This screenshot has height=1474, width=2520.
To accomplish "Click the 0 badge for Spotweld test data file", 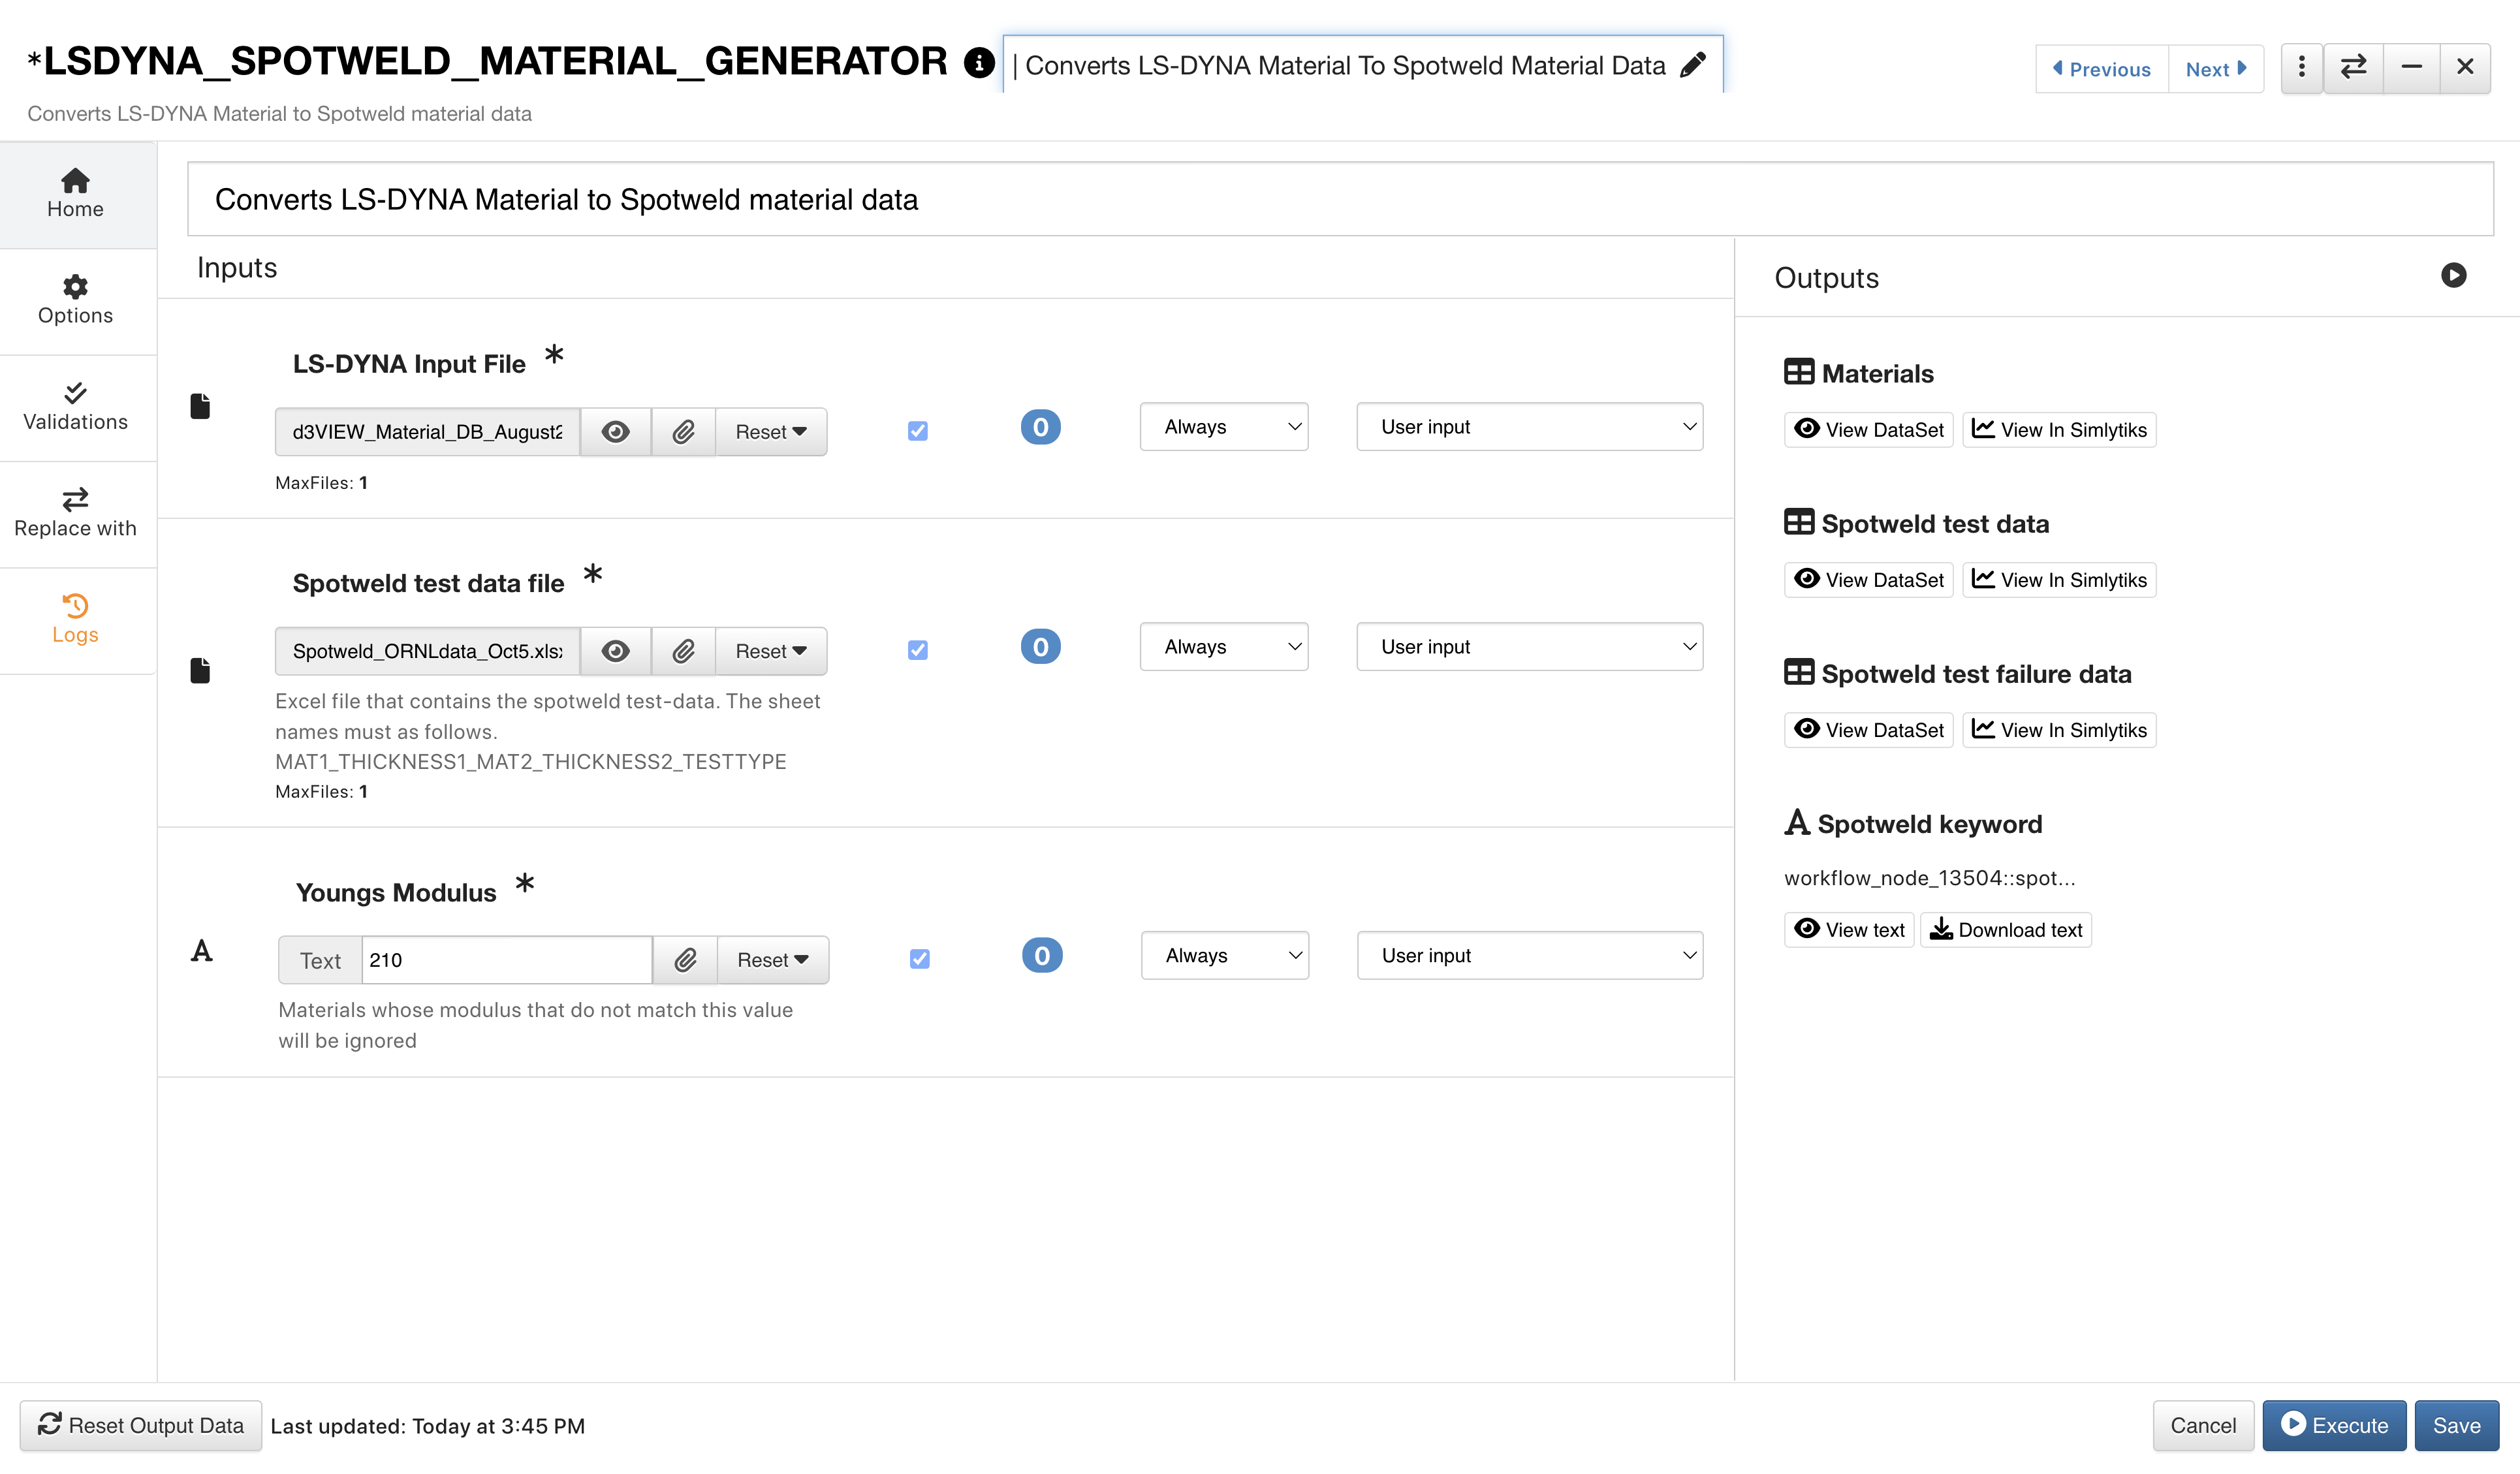I will pyautogui.click(x=1040, y=647).
